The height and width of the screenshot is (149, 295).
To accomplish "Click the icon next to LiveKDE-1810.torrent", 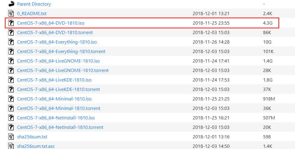I will pos(11,89).
